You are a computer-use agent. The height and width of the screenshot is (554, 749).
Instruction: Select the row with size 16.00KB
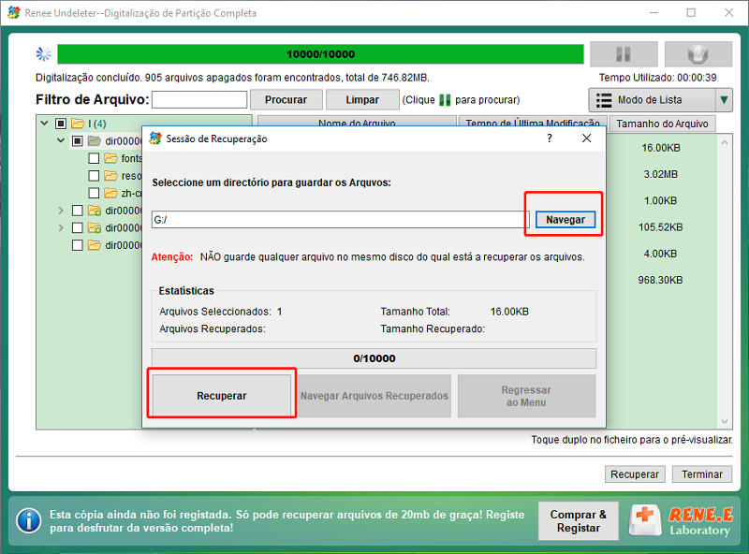pos(661,148)
